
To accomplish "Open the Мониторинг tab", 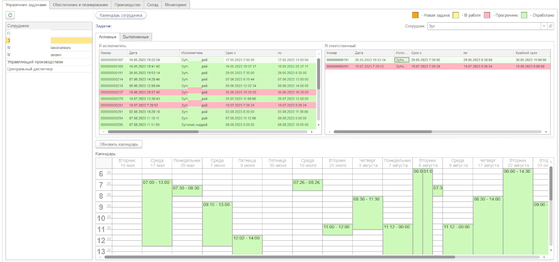I will 176,4.
